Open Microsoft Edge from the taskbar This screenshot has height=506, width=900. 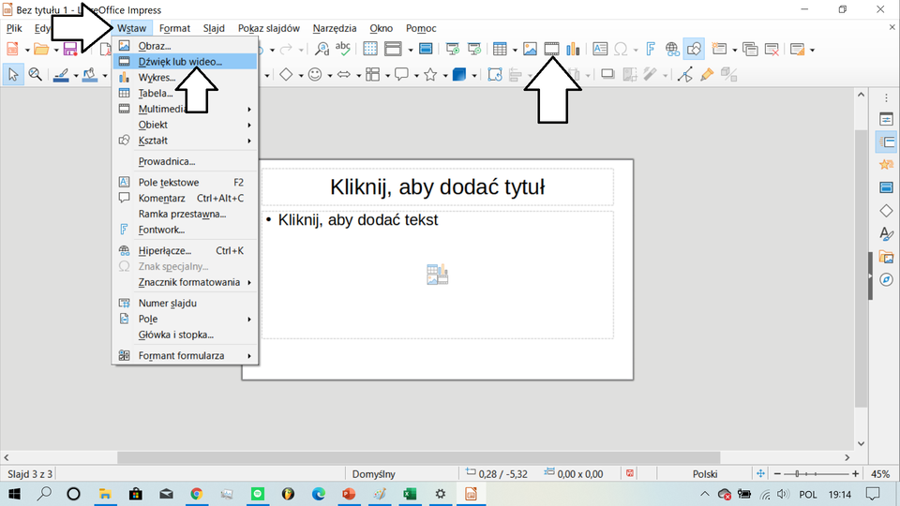319,494
